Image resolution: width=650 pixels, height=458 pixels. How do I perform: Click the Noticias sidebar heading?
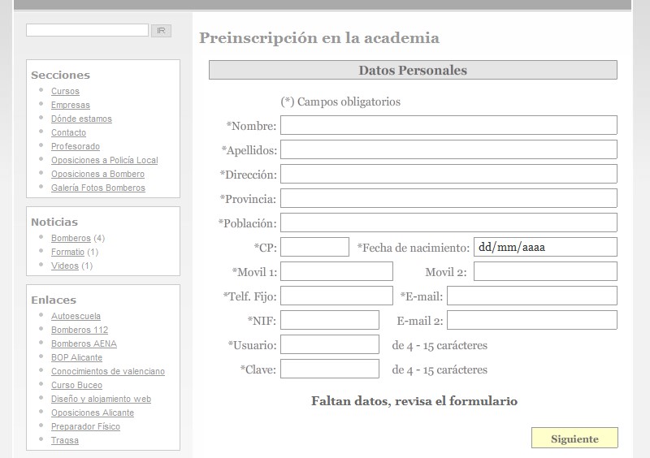pyautogui.click(x=54, y=223)
